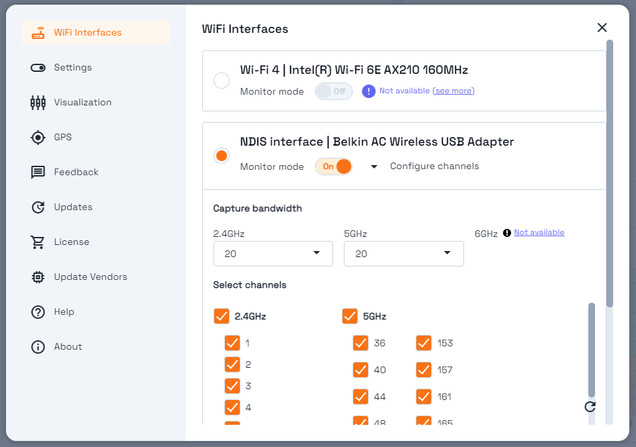Open the GPS section
This screenshot has width=636, height=447.
coord(96,138)
